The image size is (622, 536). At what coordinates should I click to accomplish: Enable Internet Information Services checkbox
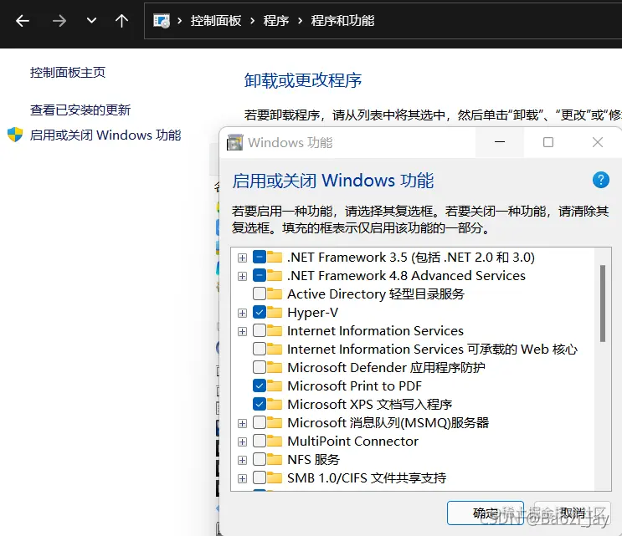coord(260,330)
